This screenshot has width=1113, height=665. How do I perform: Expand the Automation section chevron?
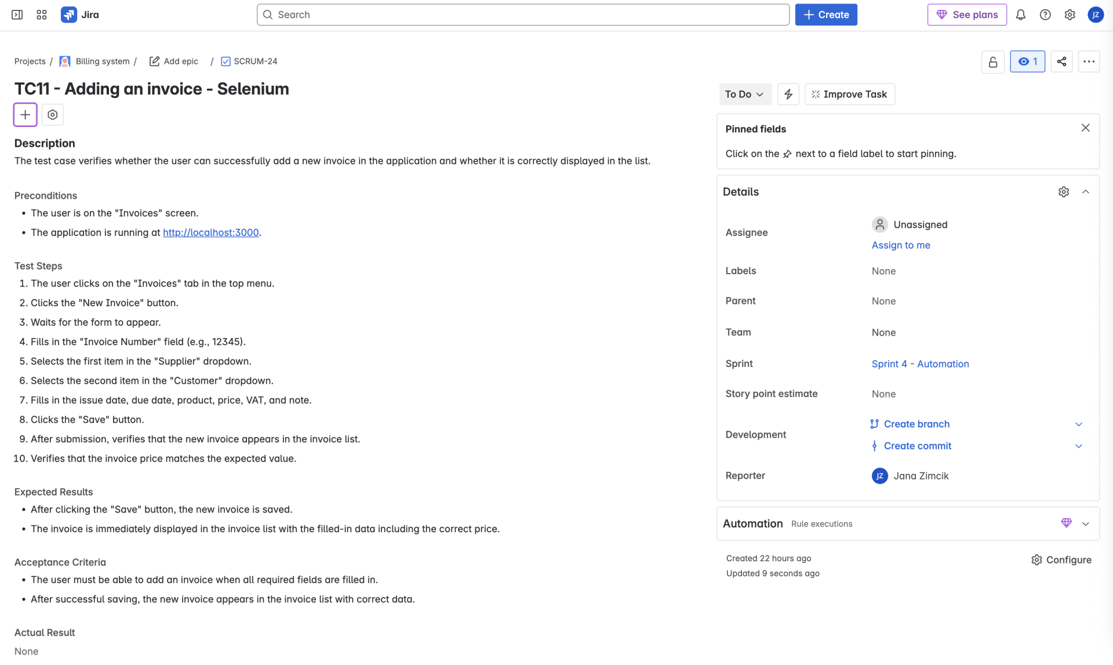(x=1085, y=524)
